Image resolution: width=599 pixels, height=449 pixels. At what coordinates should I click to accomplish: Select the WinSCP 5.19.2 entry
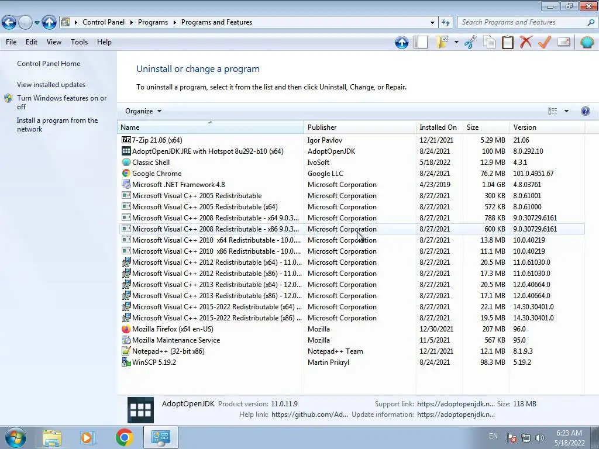[352, 362]
